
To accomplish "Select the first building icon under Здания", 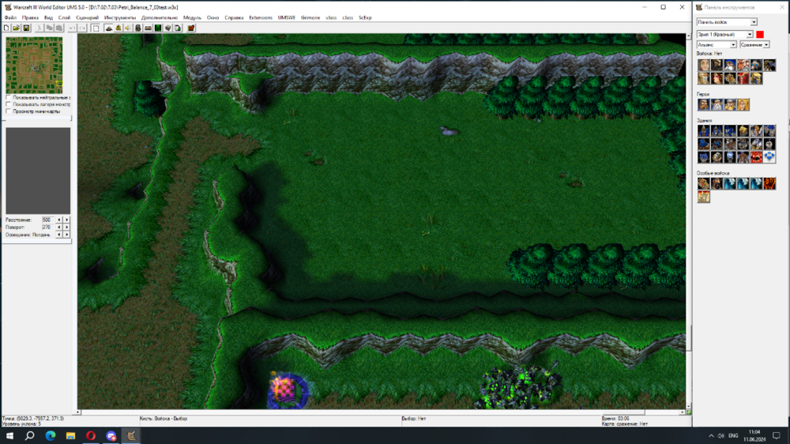I will point(703,131).
